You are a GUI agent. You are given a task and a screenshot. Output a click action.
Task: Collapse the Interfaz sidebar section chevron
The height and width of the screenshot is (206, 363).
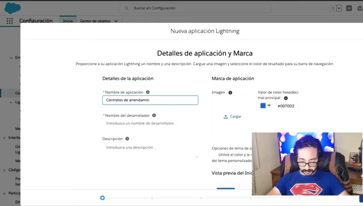tap(4, 138)
